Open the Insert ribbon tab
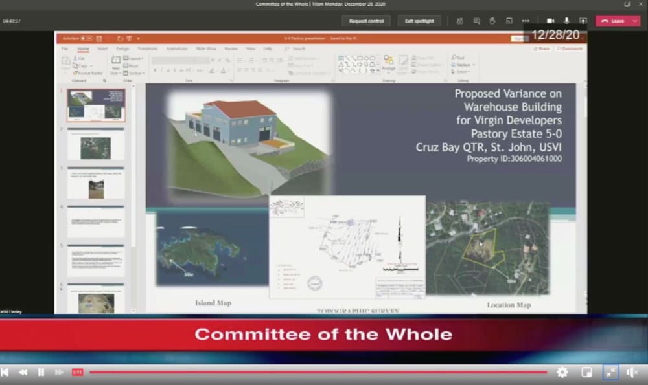 [x=102, y=49]
